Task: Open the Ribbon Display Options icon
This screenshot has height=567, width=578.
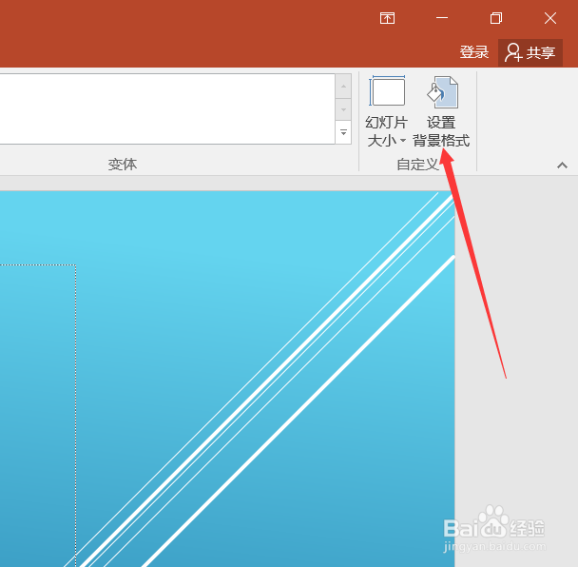Action: click(x=387, y=18)
